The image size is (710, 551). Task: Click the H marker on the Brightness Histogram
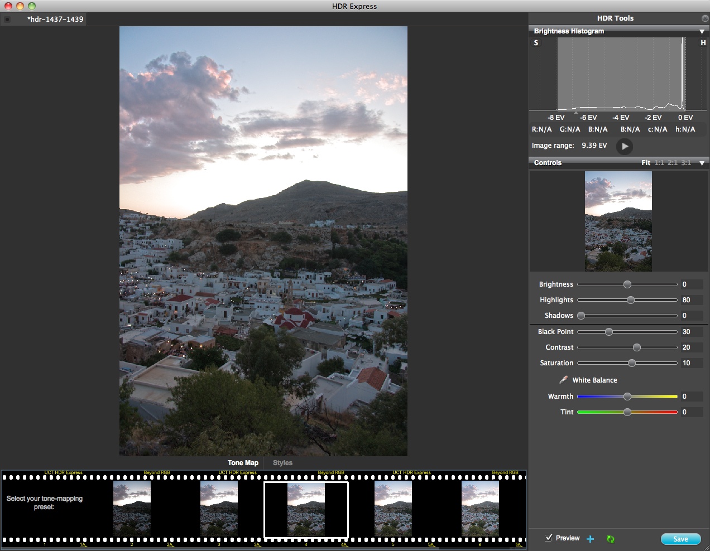point(702,42)
